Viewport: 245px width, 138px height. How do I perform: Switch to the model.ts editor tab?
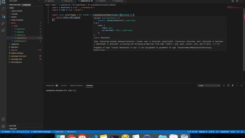point(102,1)
